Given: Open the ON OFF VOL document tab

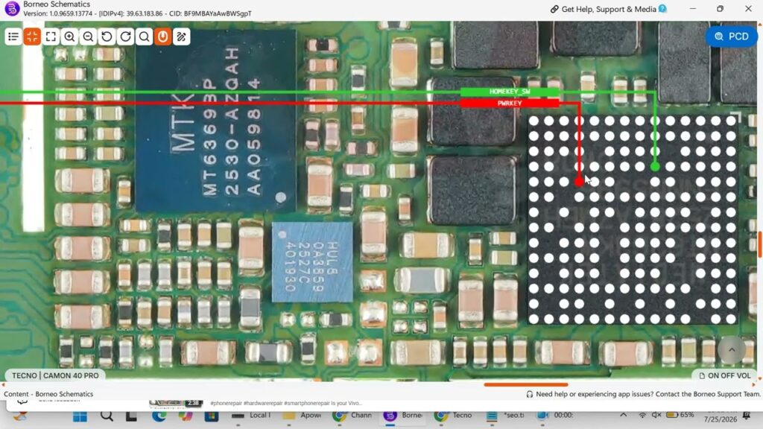Looking at the screenshot, I should [x=724, y=375].
